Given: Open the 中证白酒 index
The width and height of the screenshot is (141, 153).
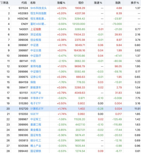Looking at the screenshot, I should pyautogui.click(x=36, y=50).
